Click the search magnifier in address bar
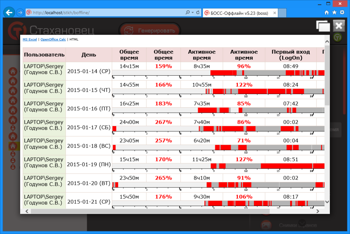 tap(188, 13)
